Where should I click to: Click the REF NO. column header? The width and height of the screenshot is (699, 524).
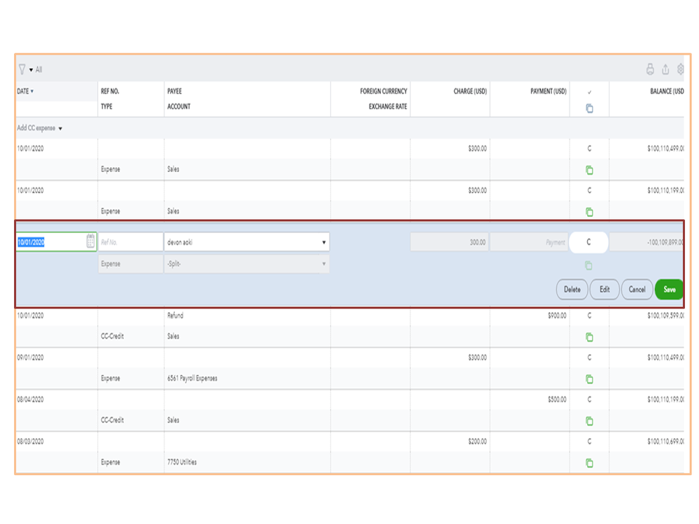[110, 91]
